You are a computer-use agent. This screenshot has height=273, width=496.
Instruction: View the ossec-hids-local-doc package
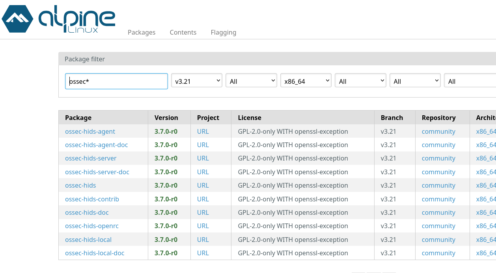click(95, 253)
